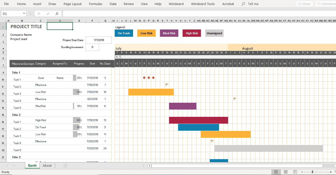Click the Project Lead cell
This screenshot has height=175, width=336.
(19, 39)
